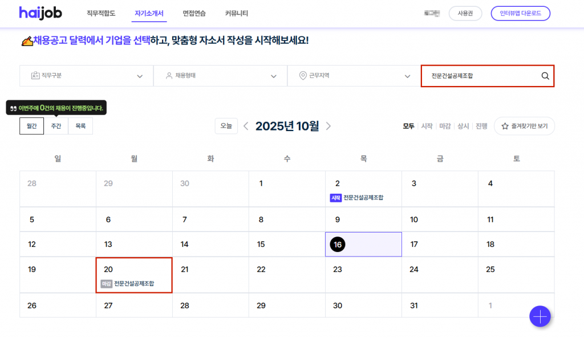Screen dimensions: 584x338
Task: Click the blurred user profile icon
Action: pyautogui.click(x=432, y=13)
